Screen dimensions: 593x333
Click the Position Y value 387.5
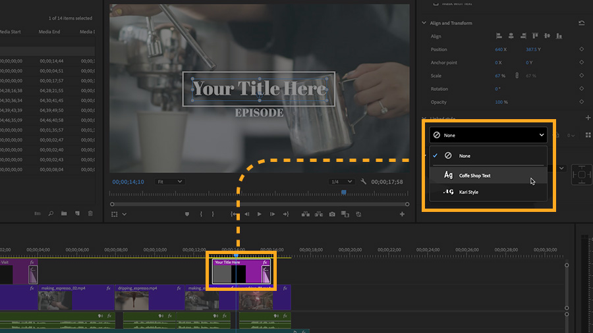[531, 49]
